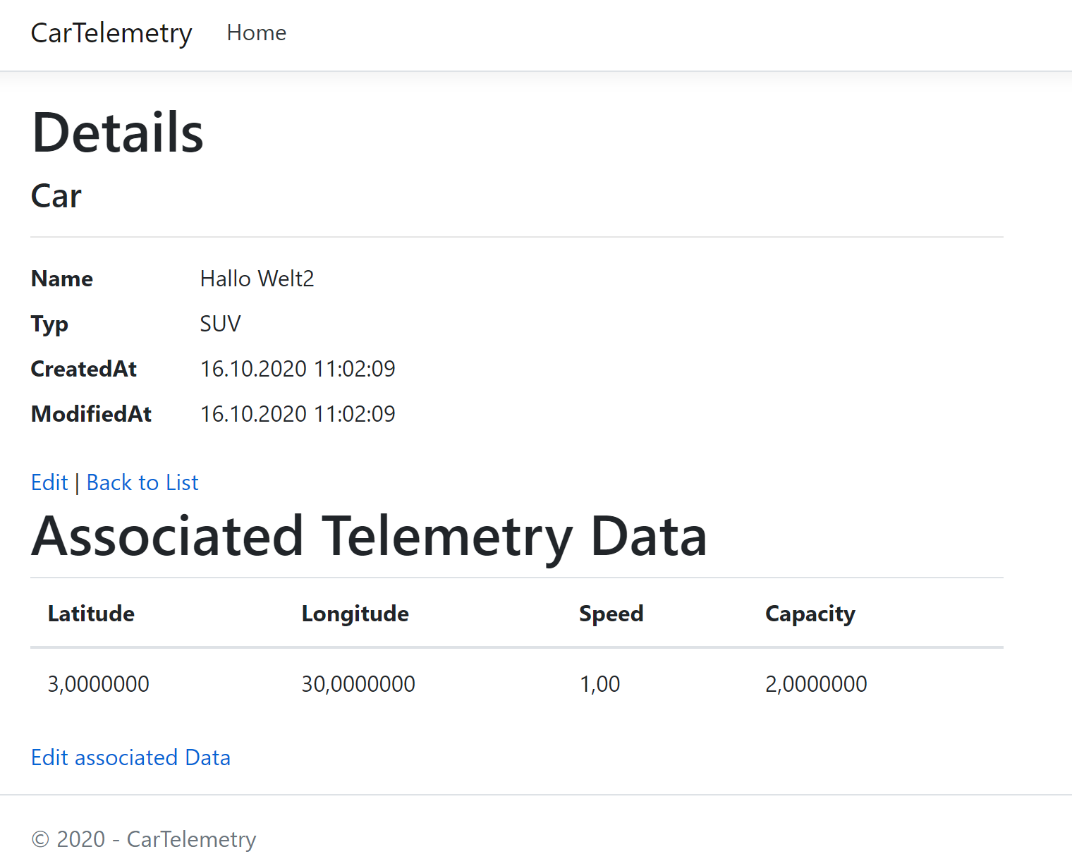The width and height of the screenshot is (1072, 866).
Task: Click the CarTelemetry brand link
Action: click(x=111, y=33)
